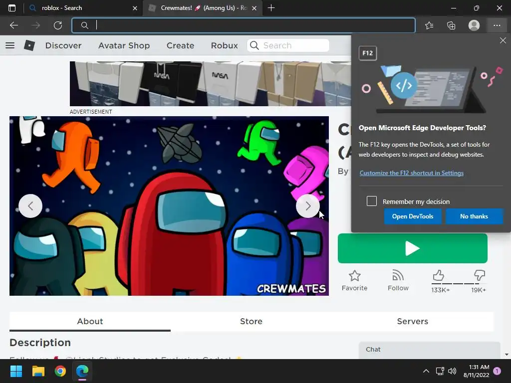This screenshot has width=511, height=383.
Task: Go to Avatar Shop
Action: tap(124, 45)
